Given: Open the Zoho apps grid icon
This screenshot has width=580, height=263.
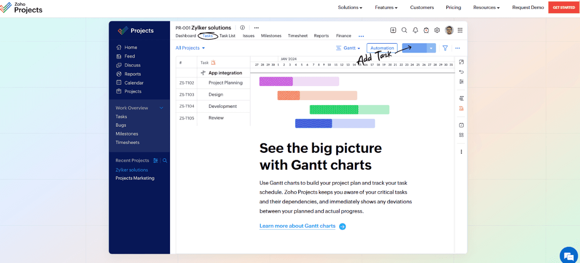Looking at the screenshot, I should point(460,30).
